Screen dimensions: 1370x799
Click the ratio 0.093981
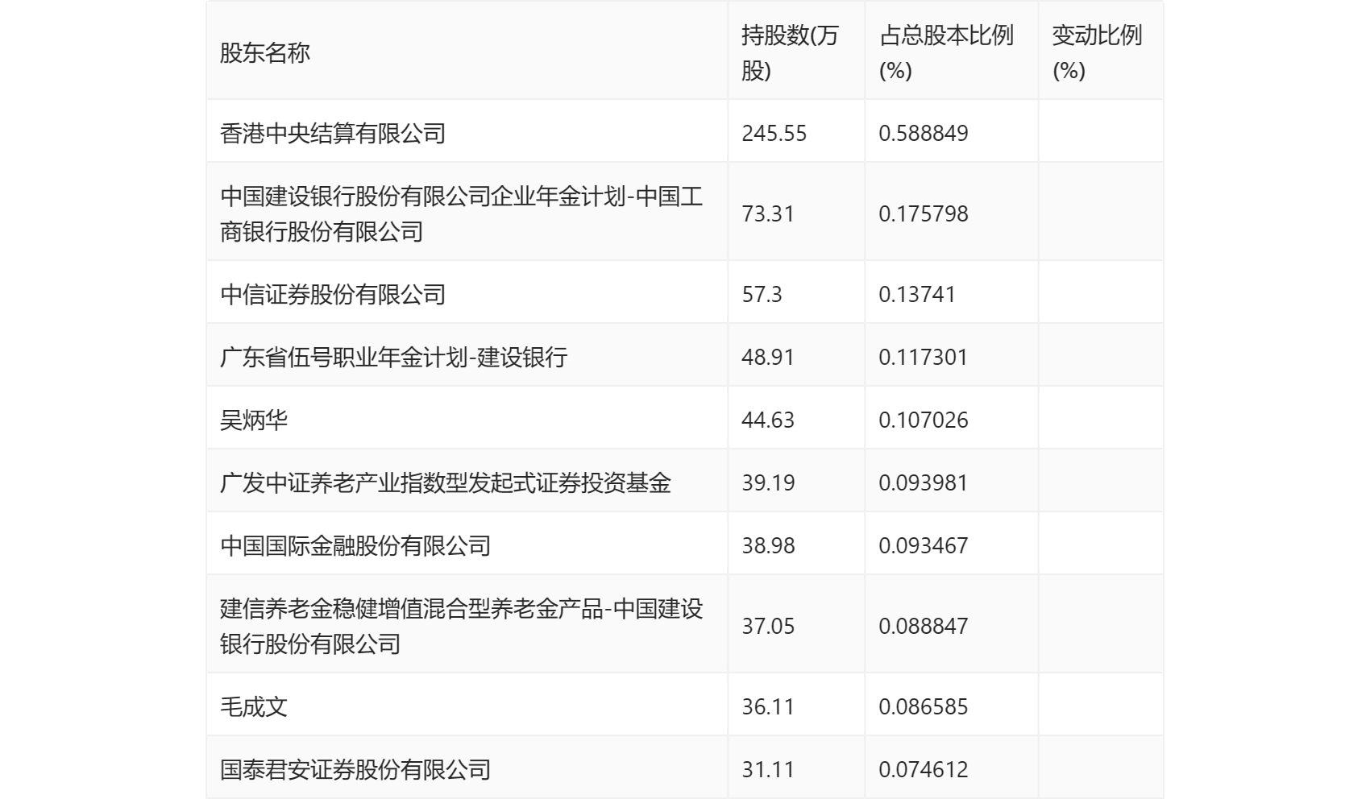(x=924, y=482)
